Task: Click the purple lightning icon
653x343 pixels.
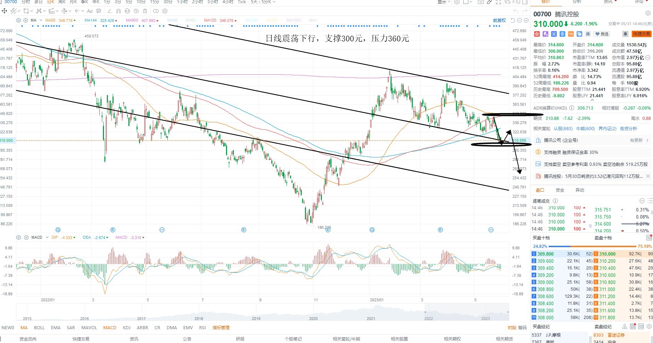Action: pos(545,34)
